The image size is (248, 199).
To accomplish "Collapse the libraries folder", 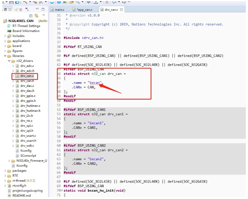I will pyautogui.click(x=5, y=56).
